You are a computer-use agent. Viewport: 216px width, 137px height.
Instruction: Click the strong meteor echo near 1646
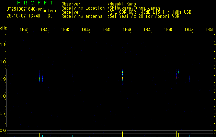click(x=123, y=75)
